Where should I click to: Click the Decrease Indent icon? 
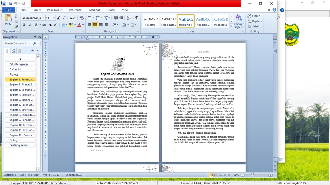point(116,18)
